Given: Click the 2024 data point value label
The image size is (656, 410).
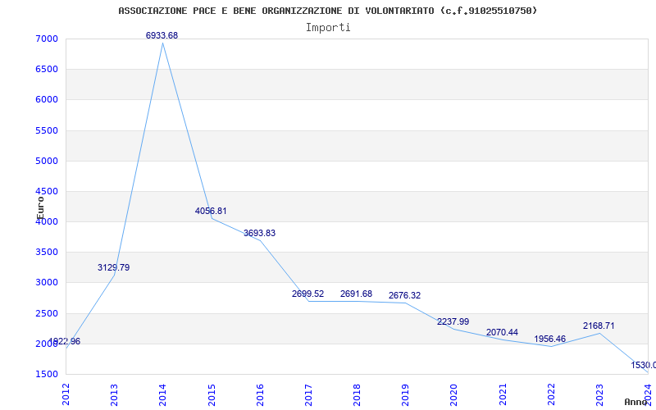Looking at the screenshot, I should point(644,365).
